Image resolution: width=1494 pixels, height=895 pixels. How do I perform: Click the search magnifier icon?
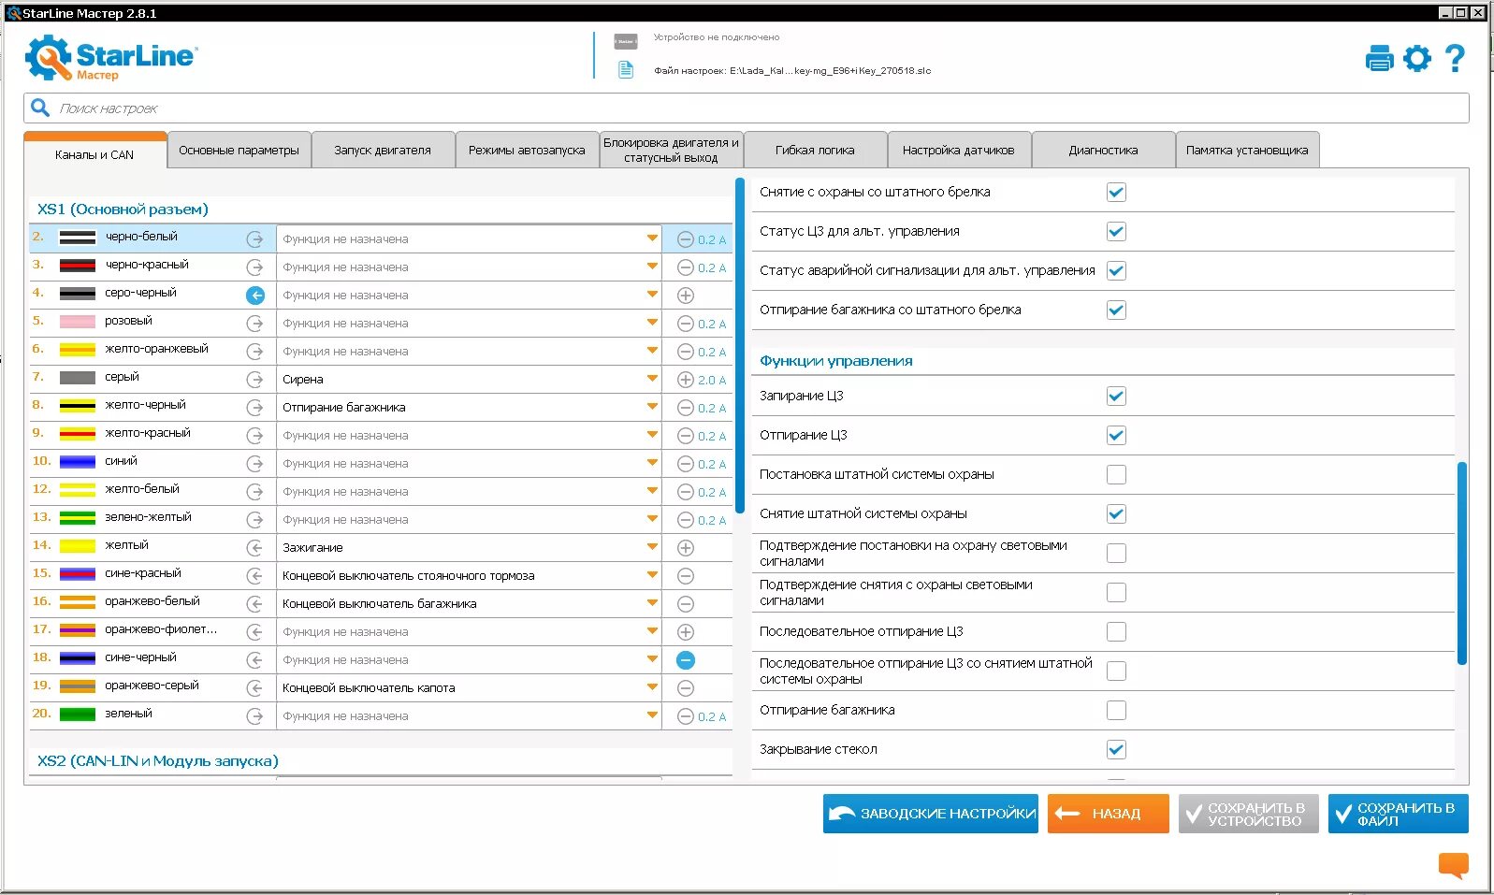coord(40,108)
